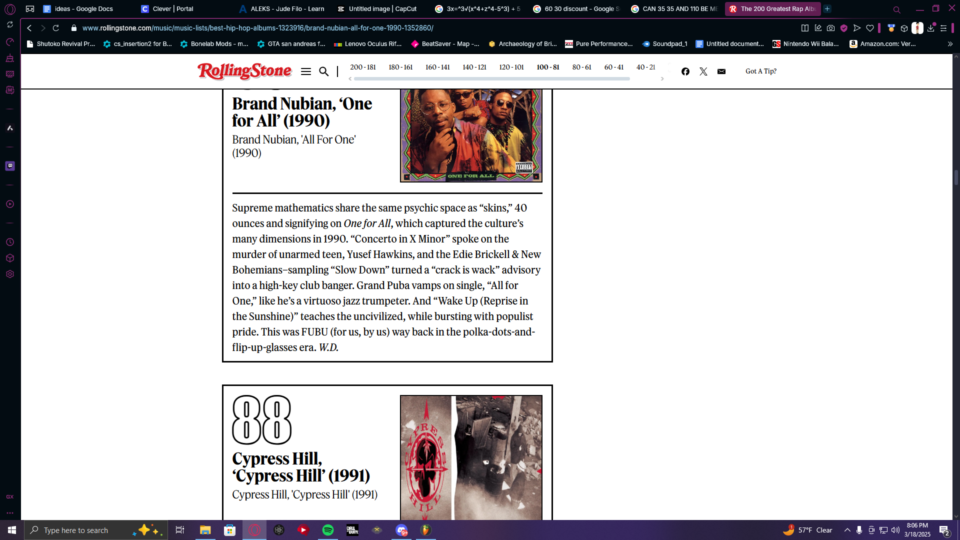Open the Downloads icon in toolbar
This screenshot has height=540, width=960.
pyautogui.click(x=931, y=28)
